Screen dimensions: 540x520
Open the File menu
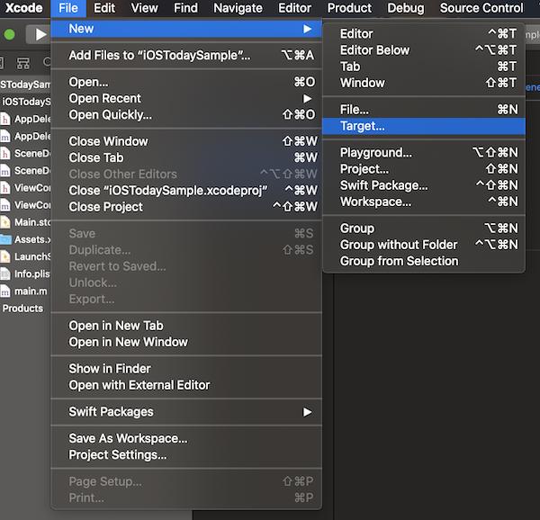pos(68,8)
